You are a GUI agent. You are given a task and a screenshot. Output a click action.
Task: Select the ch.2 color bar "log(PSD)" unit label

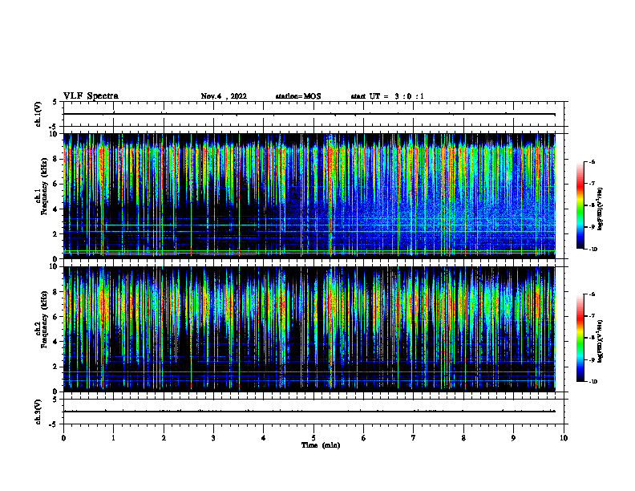(x=600, y=341)
